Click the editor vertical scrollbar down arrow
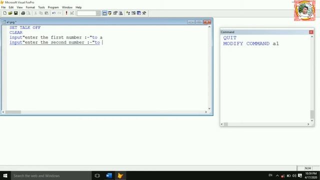The height and width of the screenshot is (180, 320). tap(209, 108)
